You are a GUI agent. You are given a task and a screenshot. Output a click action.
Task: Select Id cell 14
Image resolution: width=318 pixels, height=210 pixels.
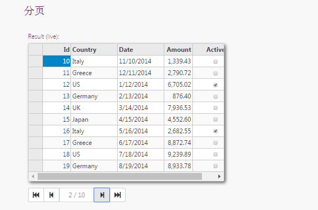click(x=57, y=108)
